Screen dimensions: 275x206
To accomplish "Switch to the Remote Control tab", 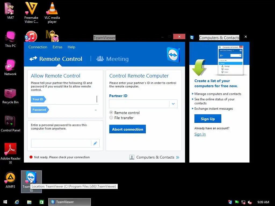I will click(x=56, y=59).
